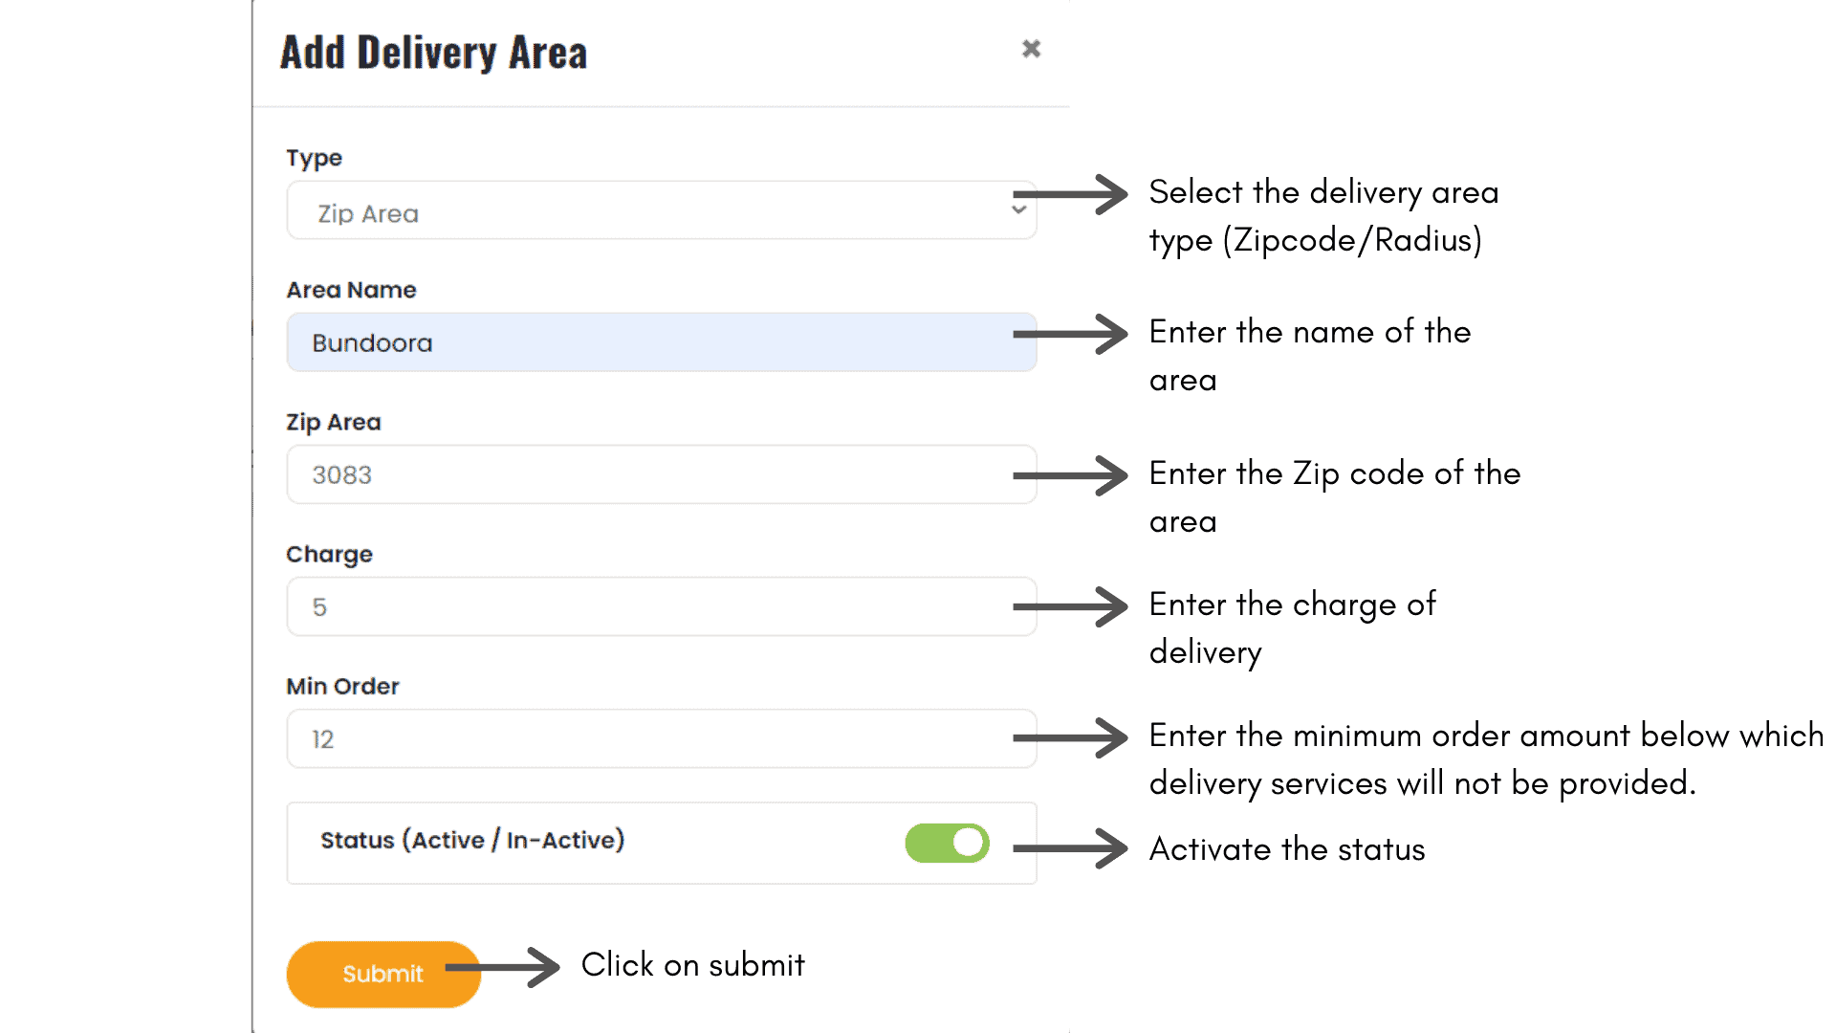Click the arrow next to the 3083 field
Viewport: 1836px width, 1033px height.
pyautogui.click(x=1071, y=475)
